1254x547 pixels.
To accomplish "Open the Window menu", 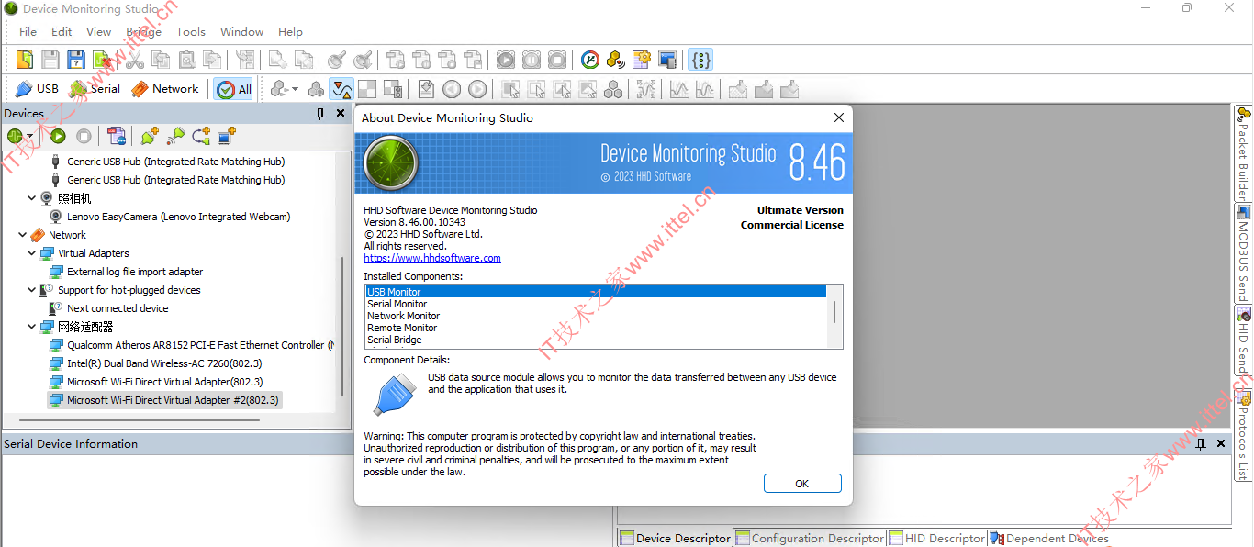I will click(x=242, y=32).
